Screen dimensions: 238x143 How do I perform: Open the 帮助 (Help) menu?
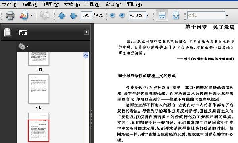point(134,4)
